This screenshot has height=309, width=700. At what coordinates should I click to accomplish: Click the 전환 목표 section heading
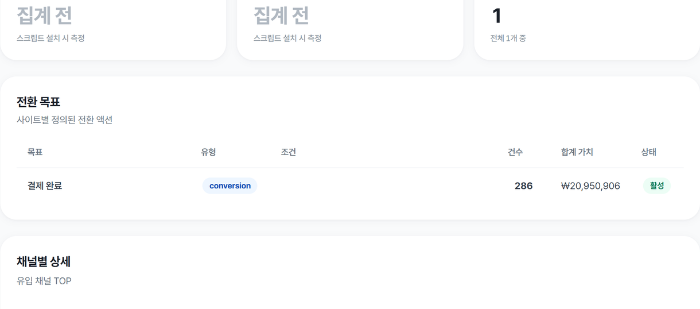pyautogui.click(x=38, y=102)
